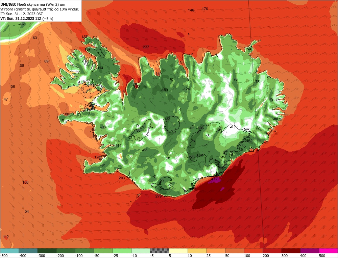Click the init time 'IT: Sun. 31. 12. 2023 06Z'
The image size is (338, 258).
click(22, 14)
